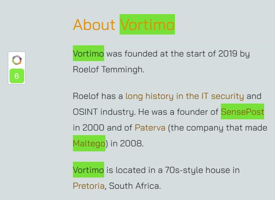Click the 'South Africa.' text
Image resolution: width=275 pixels, height=200 pixels.
(135, 186)
